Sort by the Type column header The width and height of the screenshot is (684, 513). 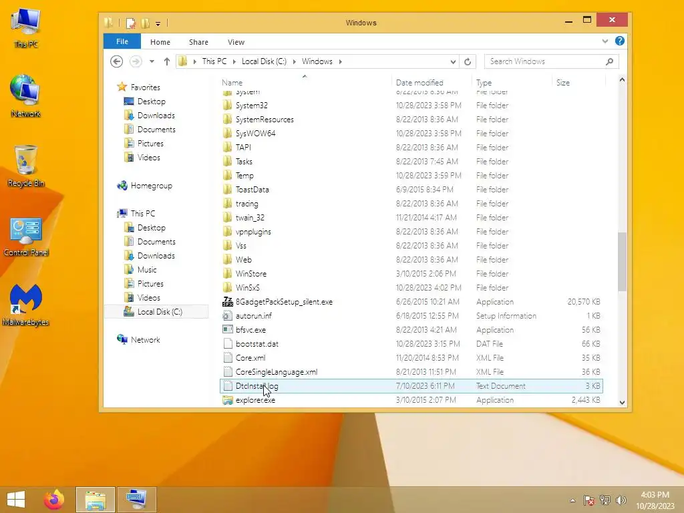coord(512,82)
